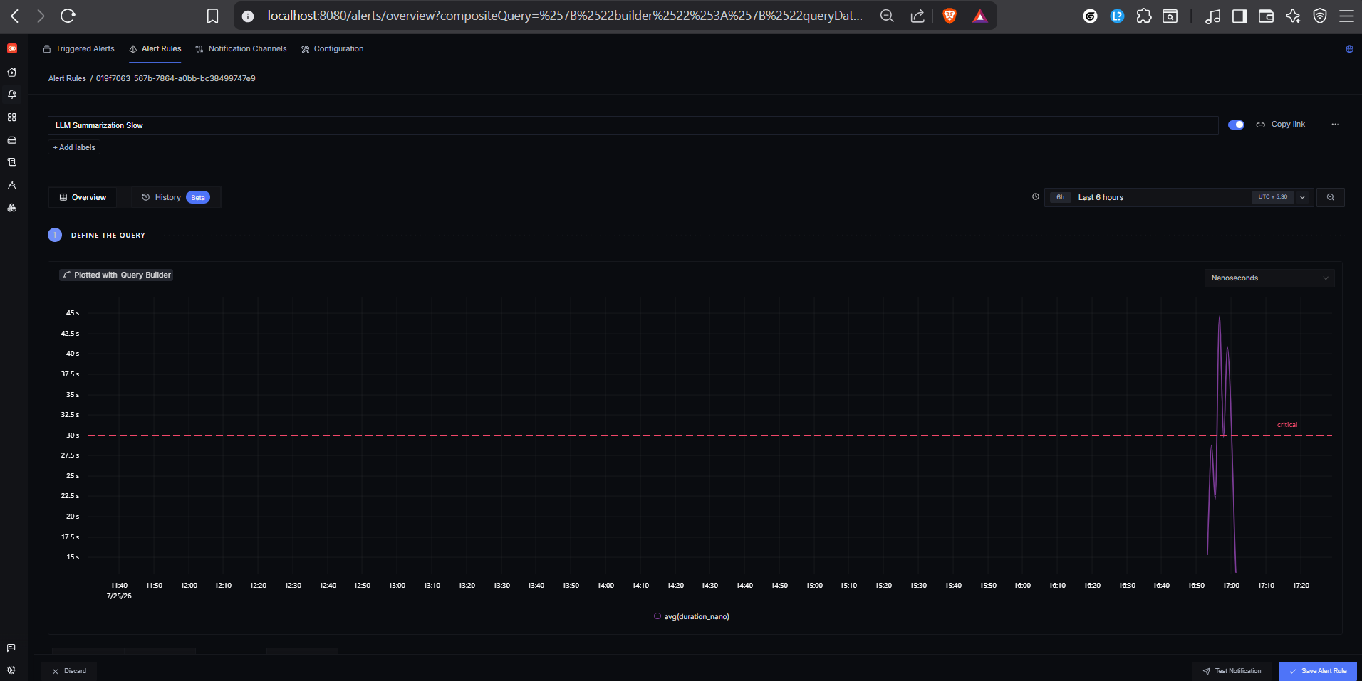
Task: Go back with the browser back arrow
Action: tap(15, 16)
